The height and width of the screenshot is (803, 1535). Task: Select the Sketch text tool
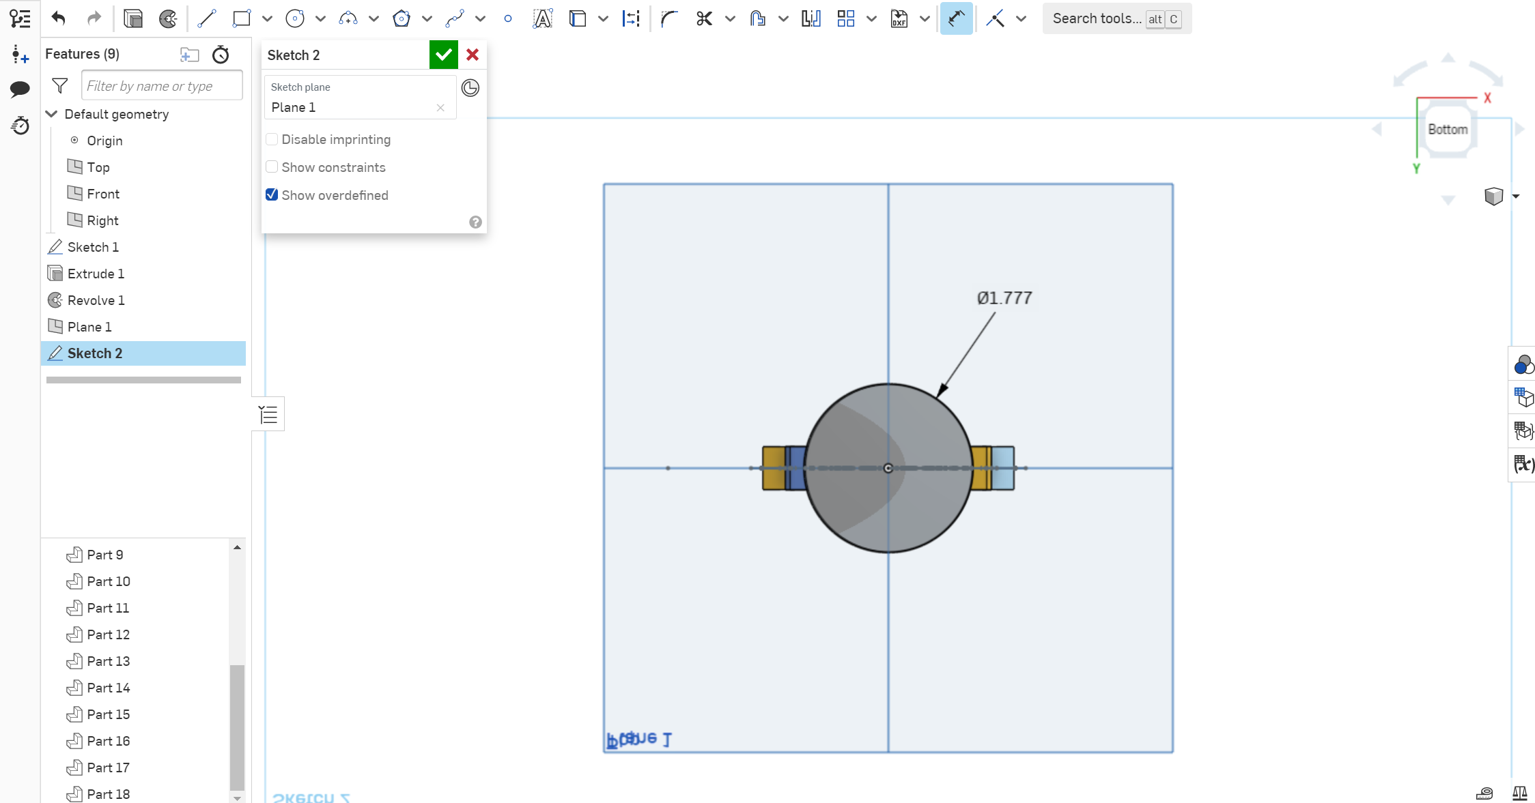click(x=542, y=18)
